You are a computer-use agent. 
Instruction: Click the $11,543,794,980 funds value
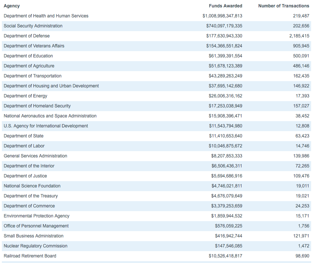[226, 126]
